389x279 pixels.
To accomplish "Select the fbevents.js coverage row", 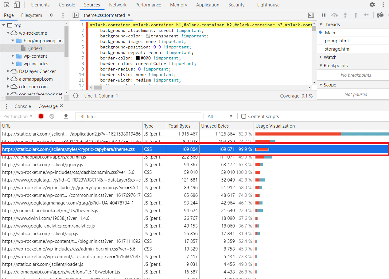I will click(195, 211).
